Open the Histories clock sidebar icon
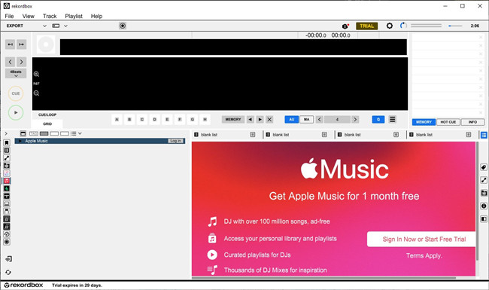This screenshot has width=489, height=290. pyautogui.click(x=7, y=234)
